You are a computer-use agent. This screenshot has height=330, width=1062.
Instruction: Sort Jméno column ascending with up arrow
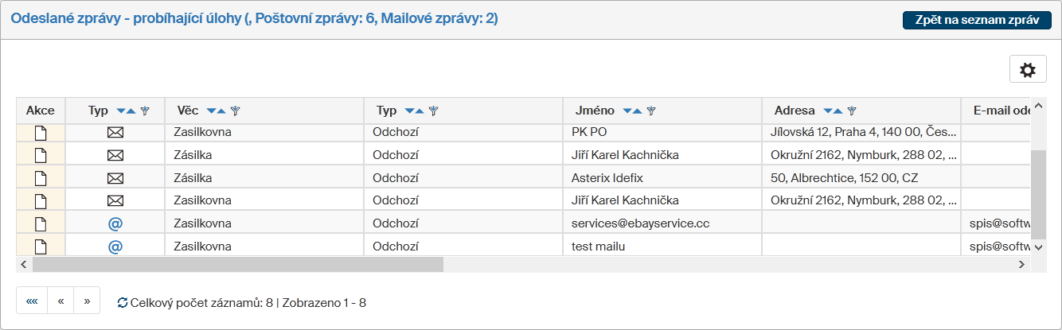638,111
